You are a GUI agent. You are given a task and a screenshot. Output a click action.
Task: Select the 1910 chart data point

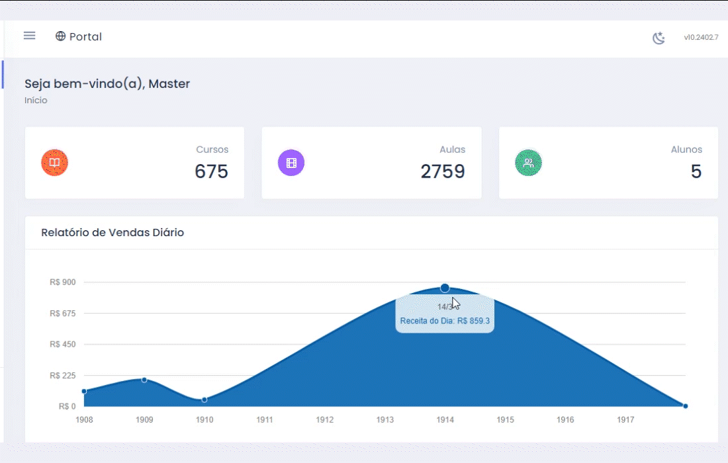click(205, 400)
